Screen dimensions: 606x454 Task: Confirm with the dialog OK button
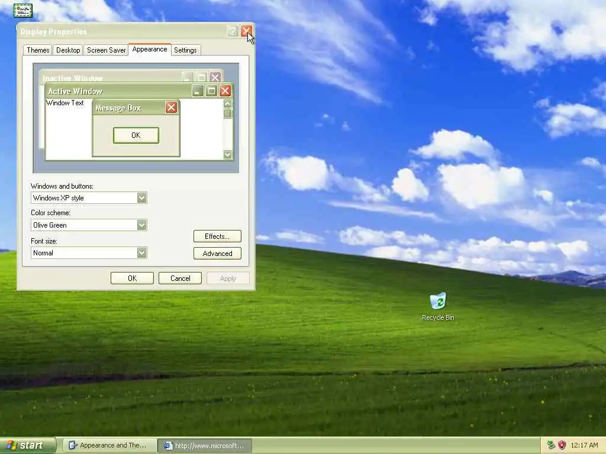(x=132, y=278)
